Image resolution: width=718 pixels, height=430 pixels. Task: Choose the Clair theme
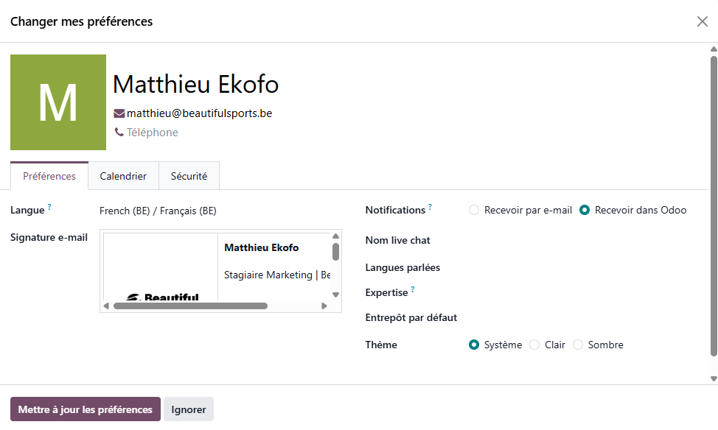(534, 345)
